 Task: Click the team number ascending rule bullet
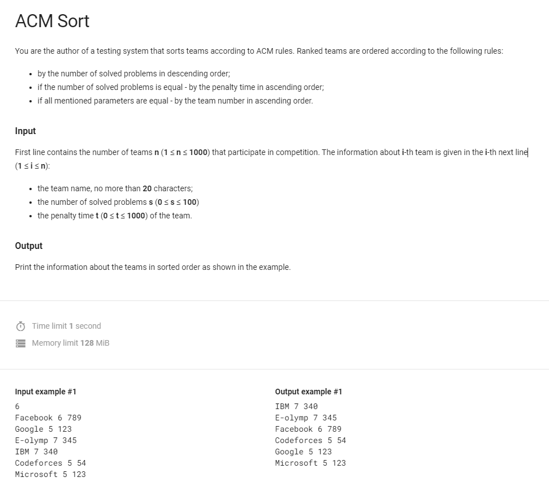click(175, 101)
